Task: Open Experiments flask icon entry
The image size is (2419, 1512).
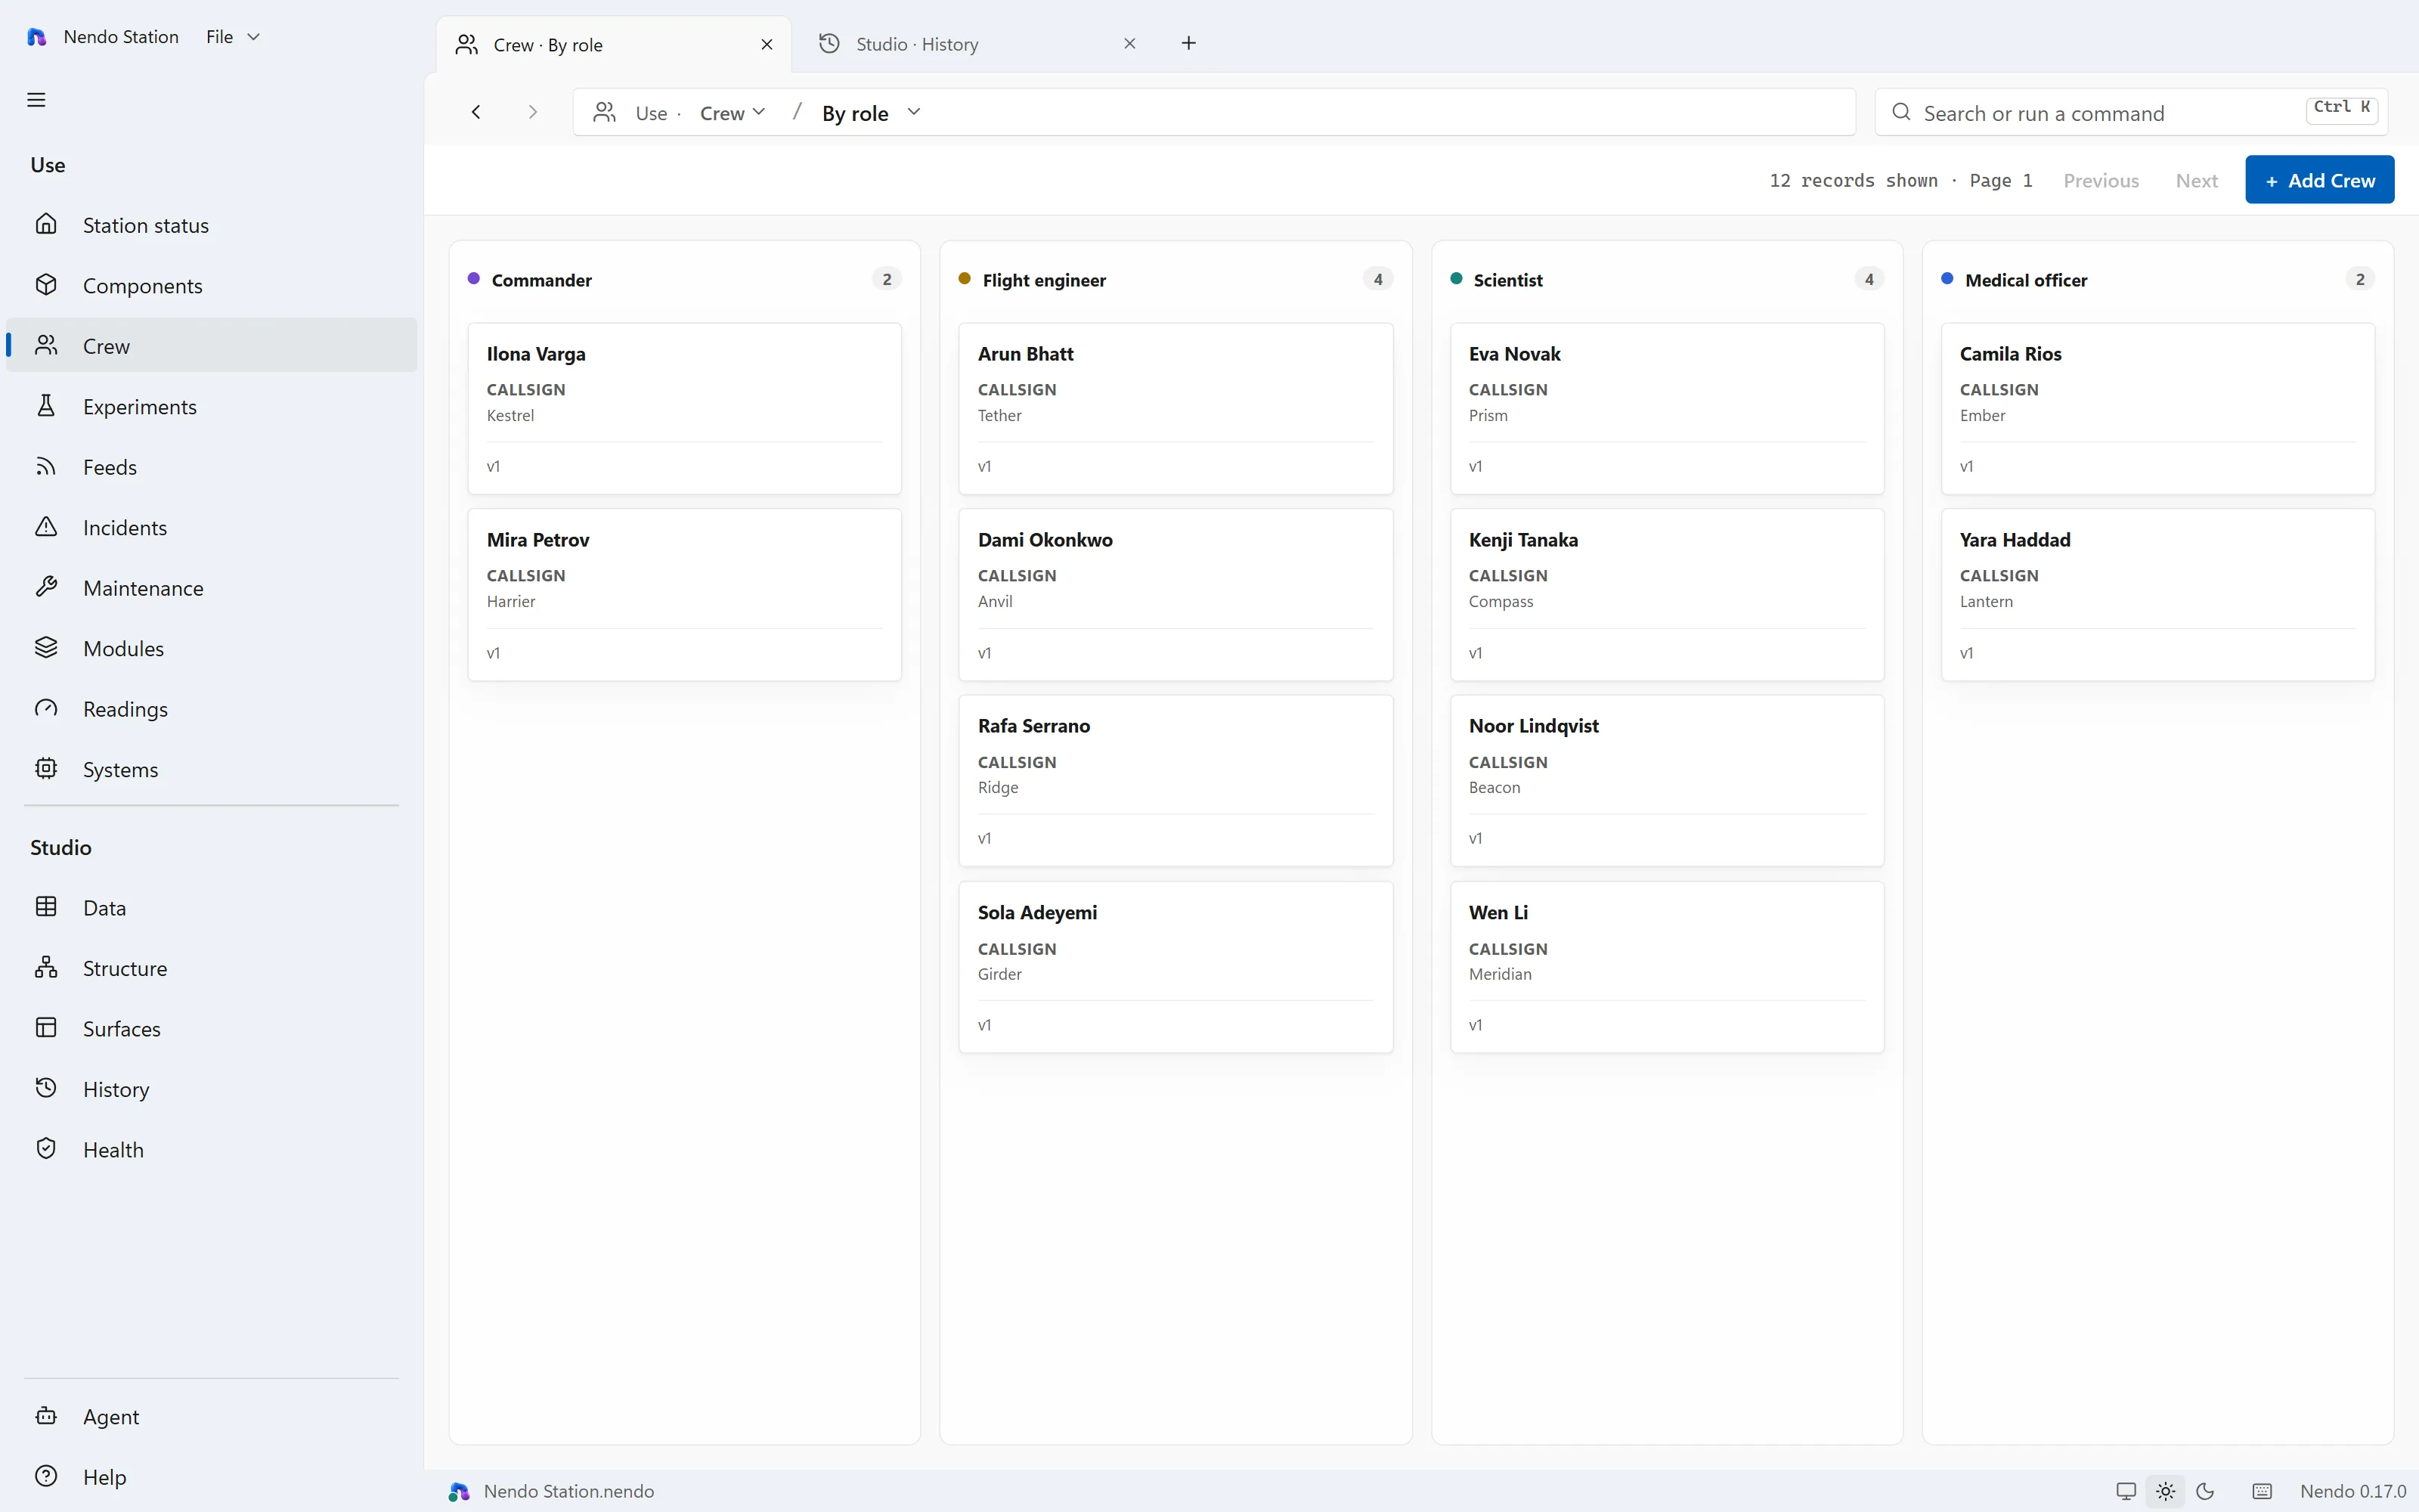Action: click(211, 406)
